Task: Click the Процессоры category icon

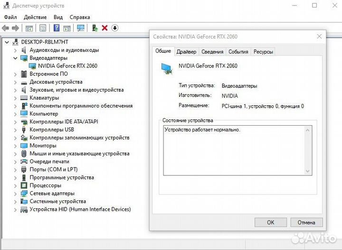Action: 24,185
